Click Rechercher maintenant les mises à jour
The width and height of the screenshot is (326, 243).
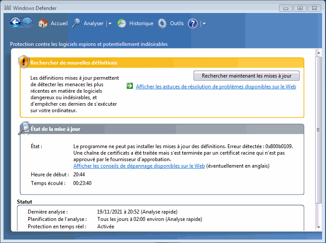(x=247, y=76)
